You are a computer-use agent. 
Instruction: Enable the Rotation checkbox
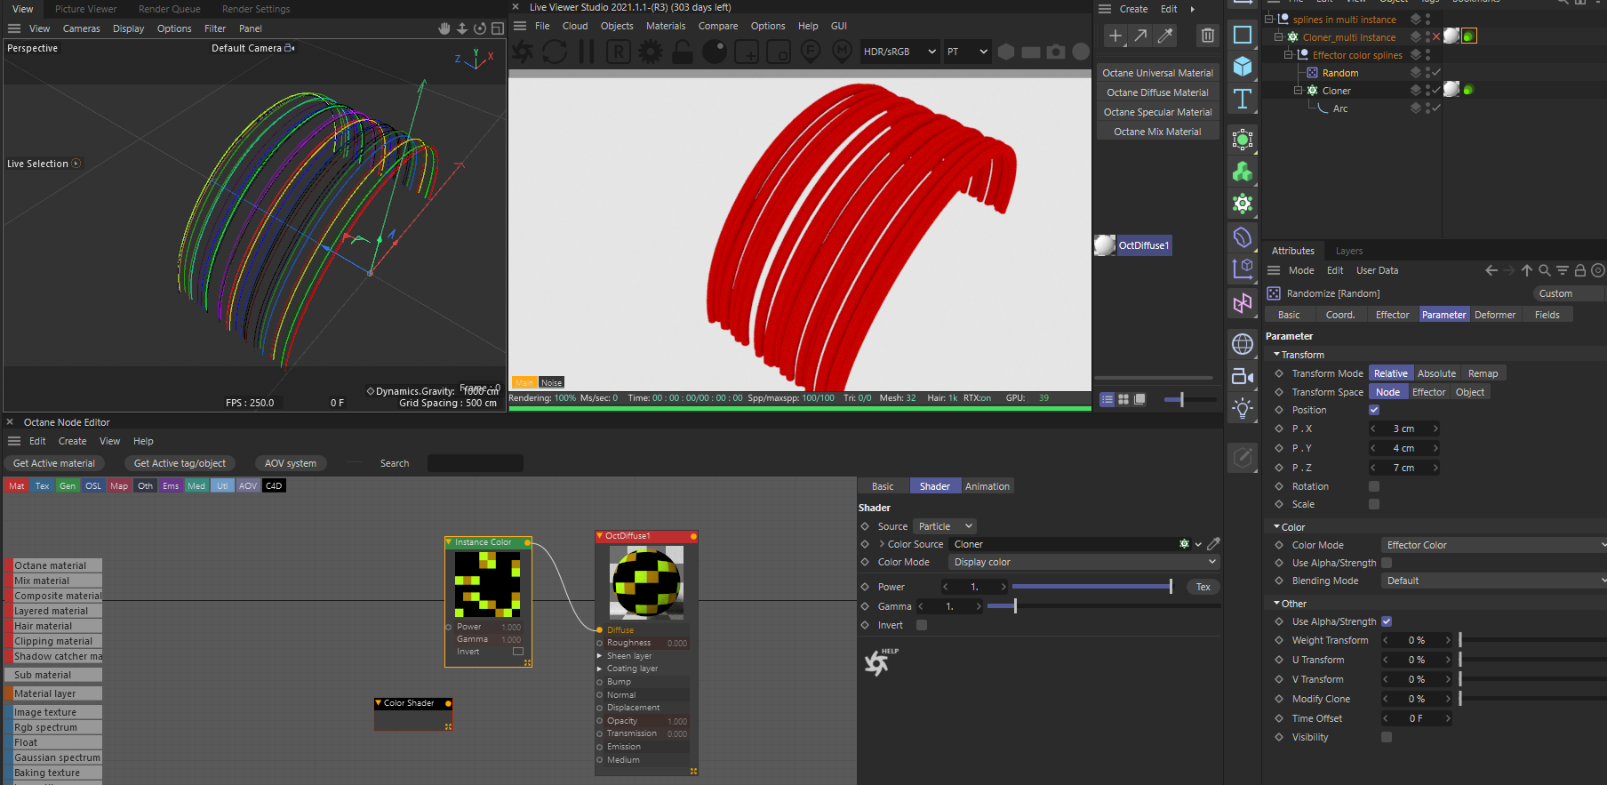1374,486
